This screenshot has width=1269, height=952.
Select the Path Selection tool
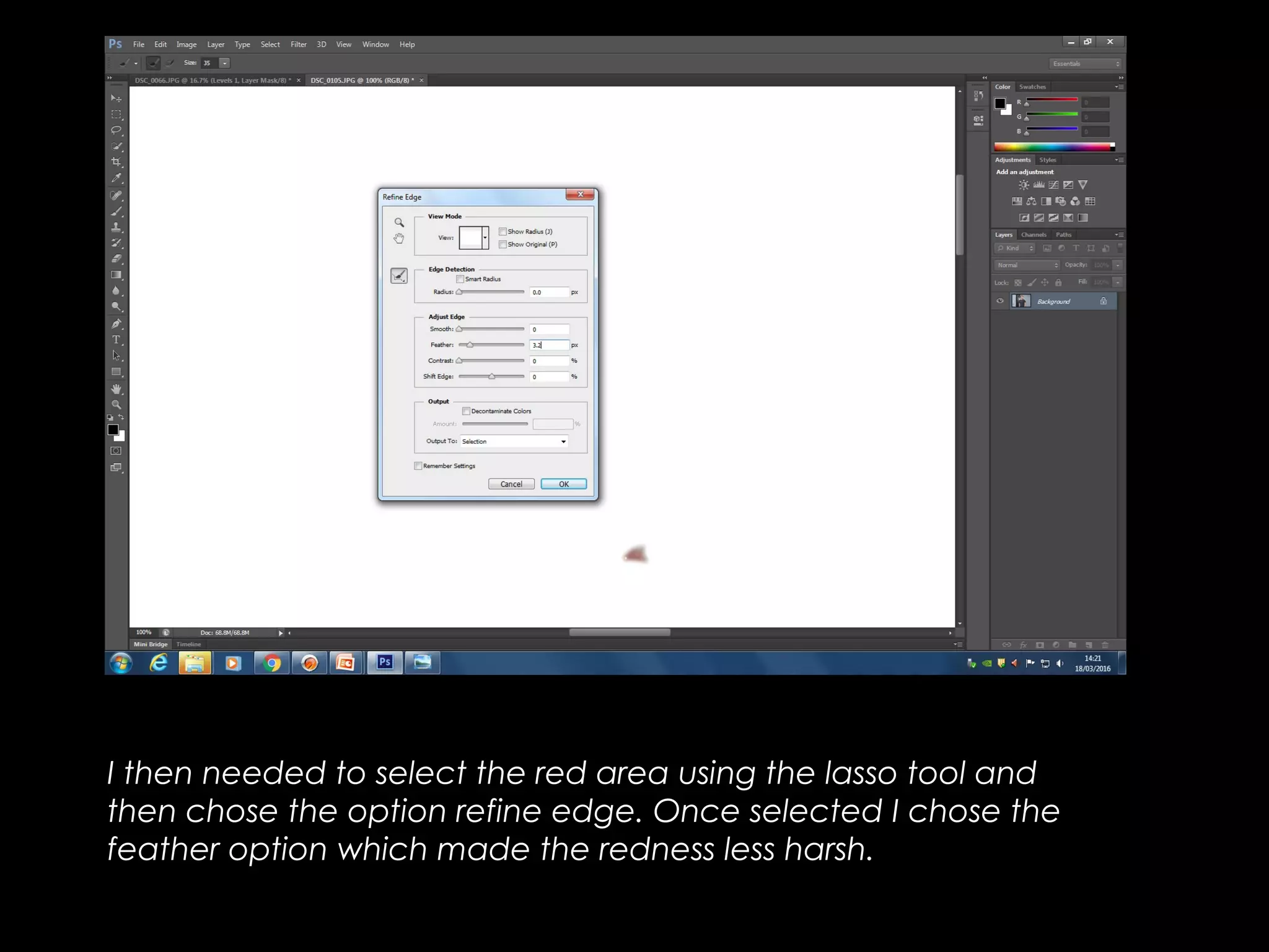pos(116,356)
